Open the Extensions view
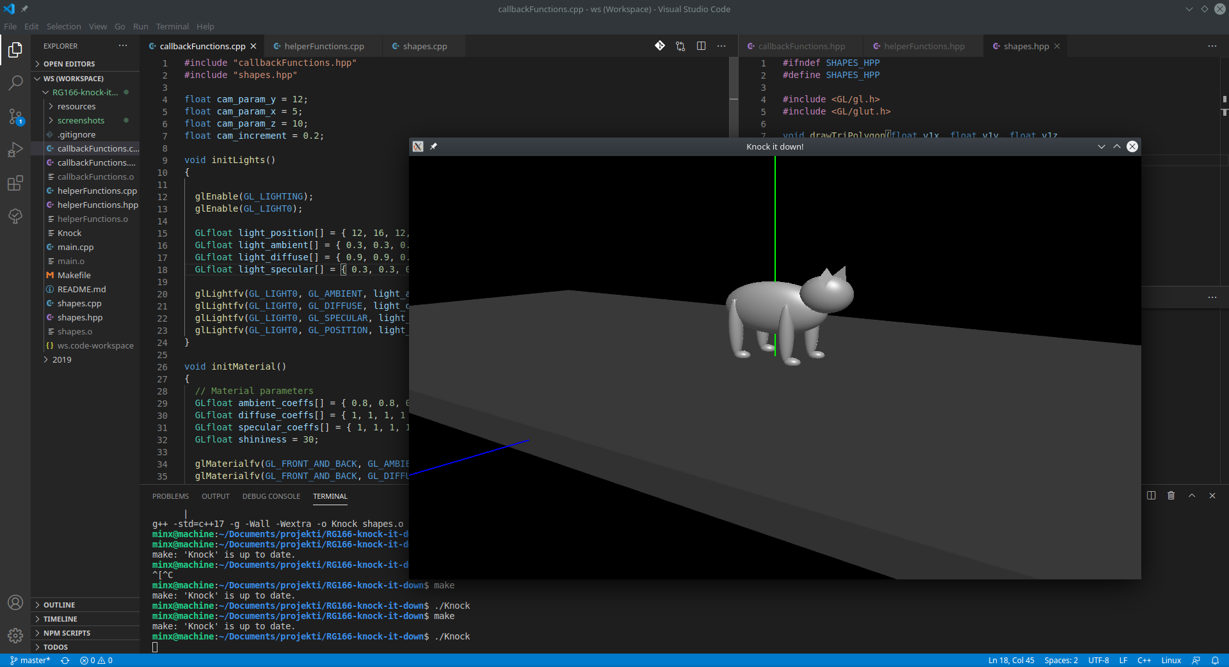 click(x=15, y=184)
